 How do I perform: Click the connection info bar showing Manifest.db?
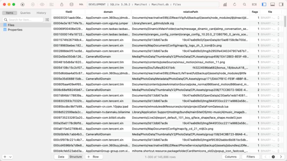click(x=153, y=5)
